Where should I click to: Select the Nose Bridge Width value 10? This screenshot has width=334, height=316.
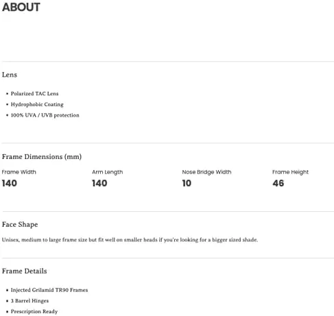pos(187,183)
